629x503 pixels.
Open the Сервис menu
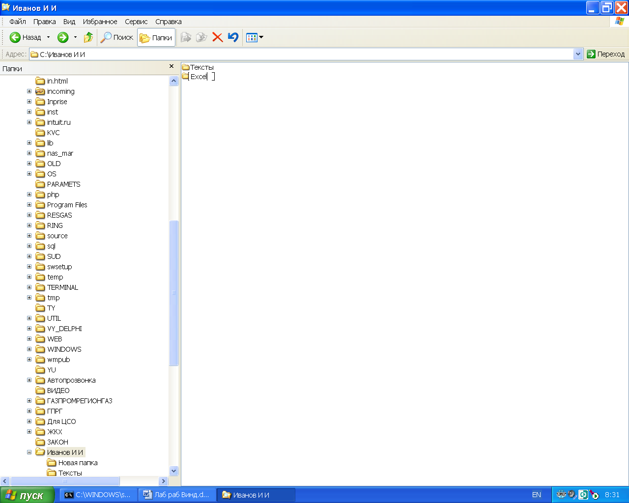136,22
